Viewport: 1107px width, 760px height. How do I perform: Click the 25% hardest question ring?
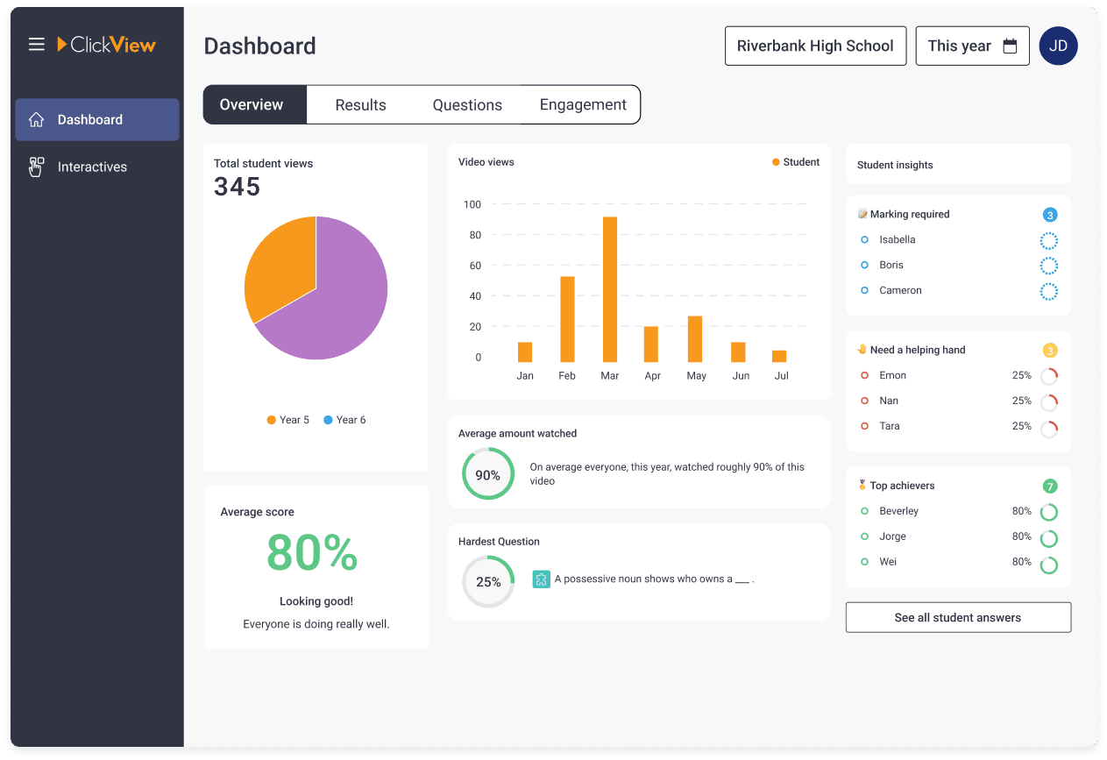coord(488,581)
